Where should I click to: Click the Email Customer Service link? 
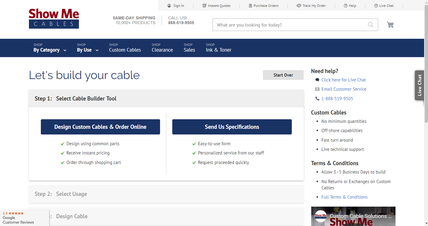coord(344,89)
